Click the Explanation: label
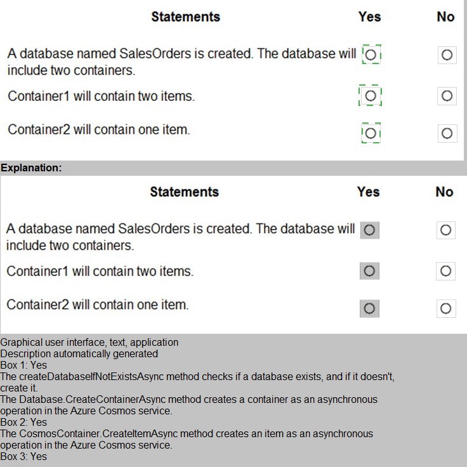The height and width of the screenshot is (467, 467). 31,168
